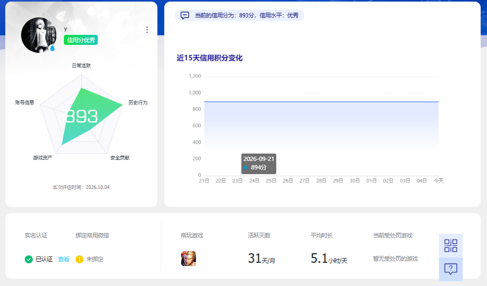Click the 今天 label on chart axis
Image resolution: width=487 pixels, height=286 pixels.
click(x=438, y=180)
